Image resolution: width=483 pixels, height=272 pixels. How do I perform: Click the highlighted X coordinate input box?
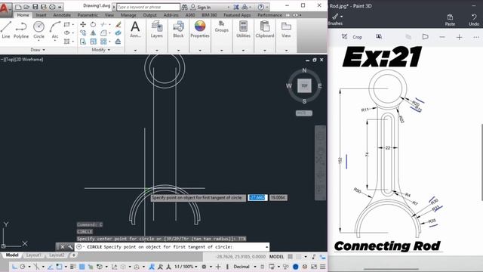pos(257,198)
